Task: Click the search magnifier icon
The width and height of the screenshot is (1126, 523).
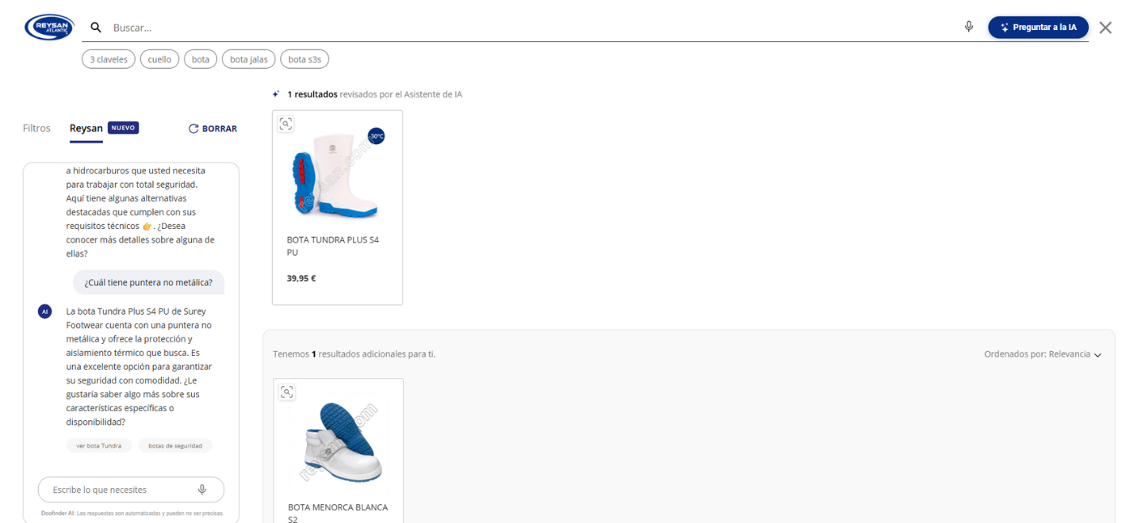Action: (96, 27)
